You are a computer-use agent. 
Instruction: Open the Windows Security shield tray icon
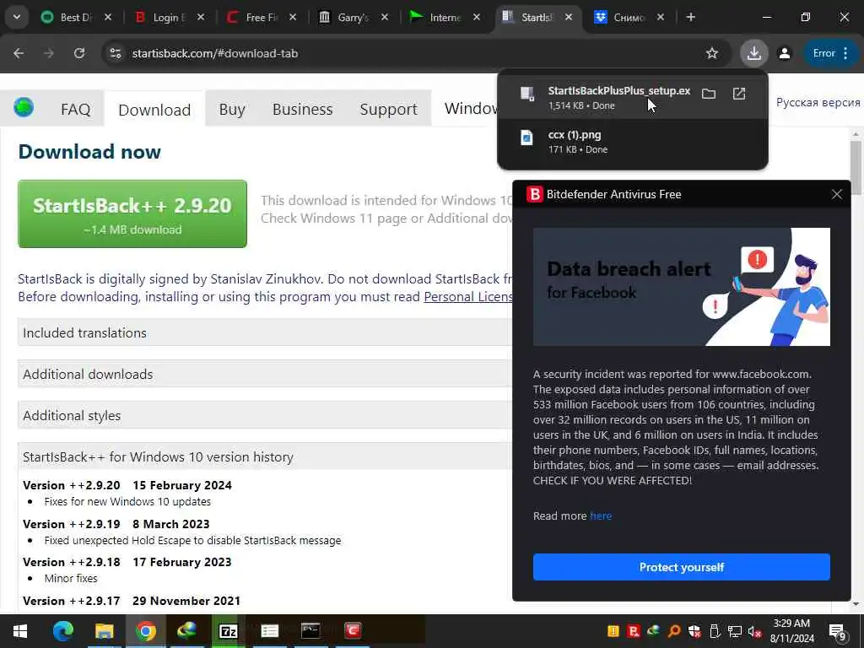pyautogui.click(x=694, y=631)
